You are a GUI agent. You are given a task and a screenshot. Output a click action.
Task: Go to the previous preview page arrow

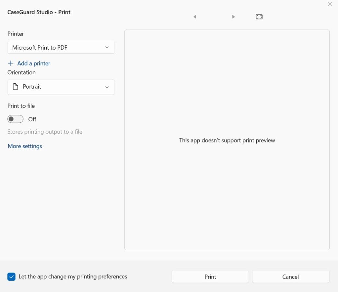tap(195, 17)
